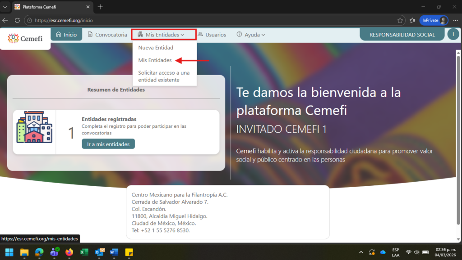Open a new browser tab
The height and width of the screenshot is (260, 462).
click(x=100, y=7)
